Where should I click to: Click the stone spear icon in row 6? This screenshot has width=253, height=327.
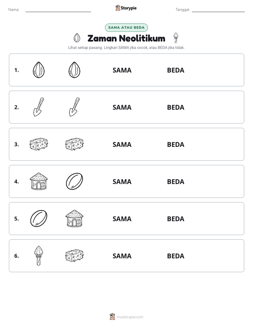tap(39, 256)
